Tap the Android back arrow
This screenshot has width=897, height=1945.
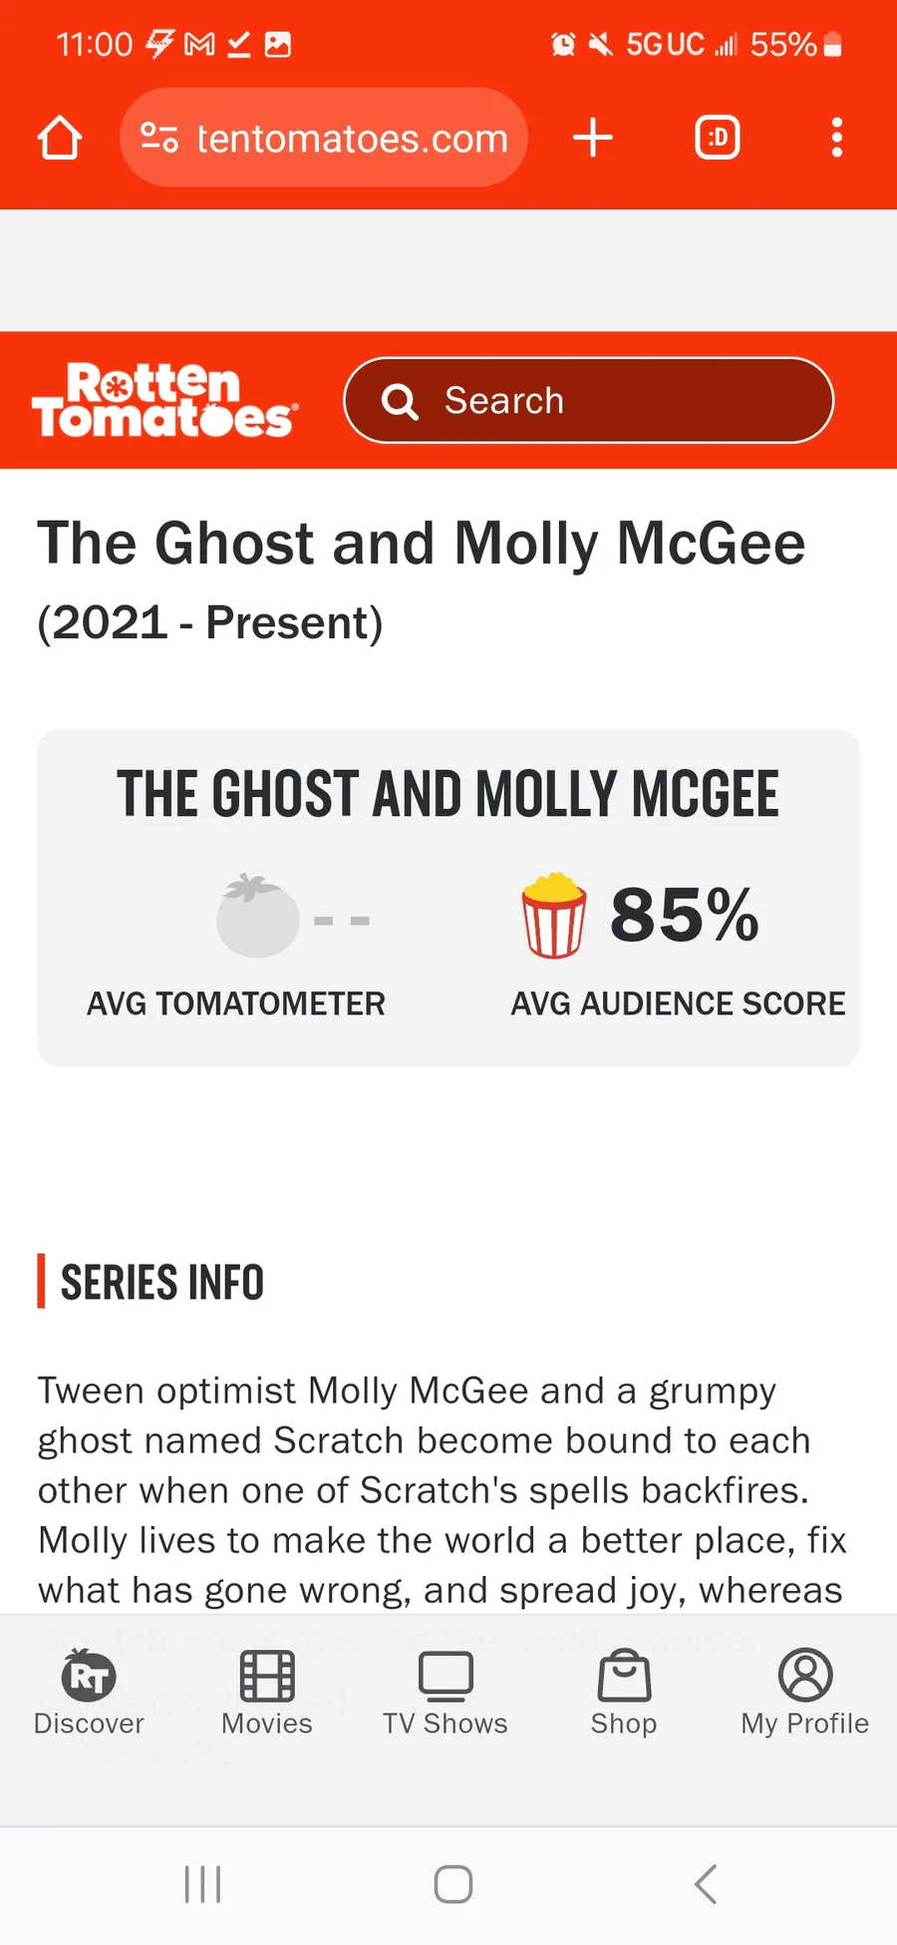tap(706, 1884)
